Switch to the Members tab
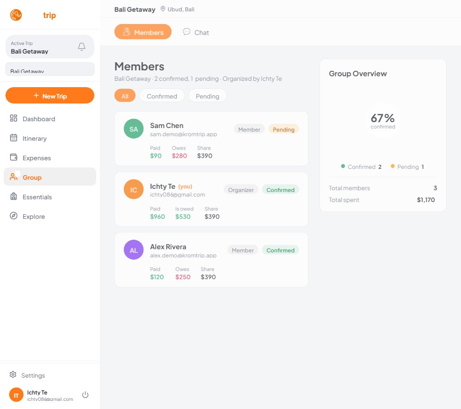This screenshot has width=461, height=409. pos(143,32)
